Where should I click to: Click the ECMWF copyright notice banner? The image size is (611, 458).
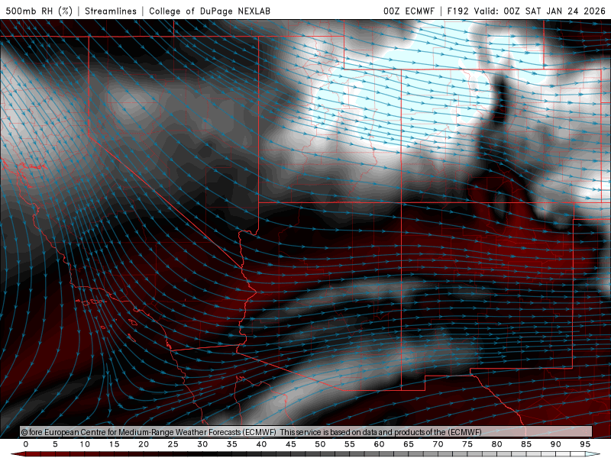click(306, 432)
